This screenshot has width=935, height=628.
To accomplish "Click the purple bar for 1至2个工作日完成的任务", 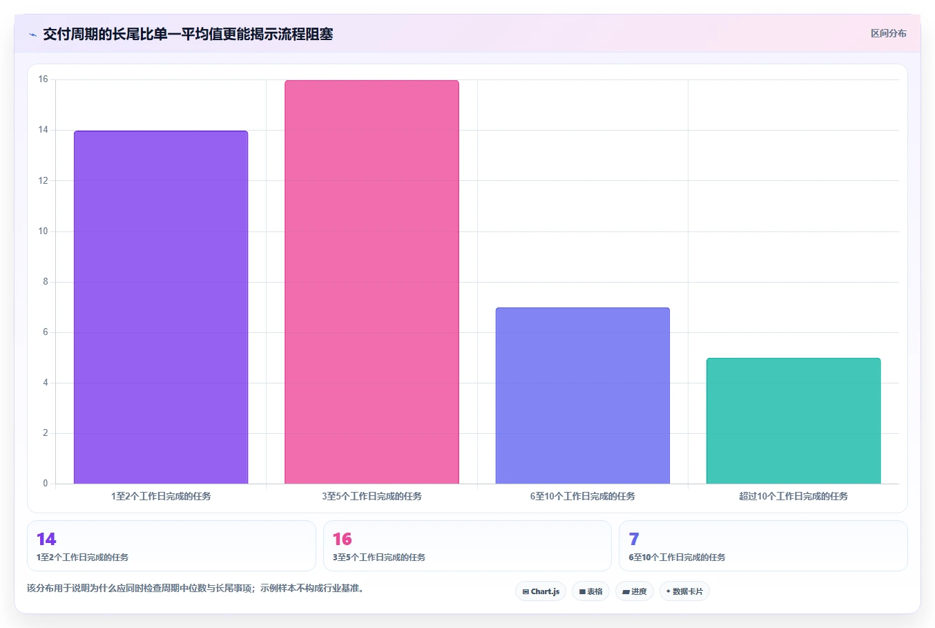I will coord(161,307).
